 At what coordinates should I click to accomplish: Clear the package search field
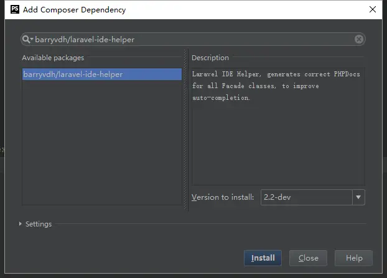[359, 39]
